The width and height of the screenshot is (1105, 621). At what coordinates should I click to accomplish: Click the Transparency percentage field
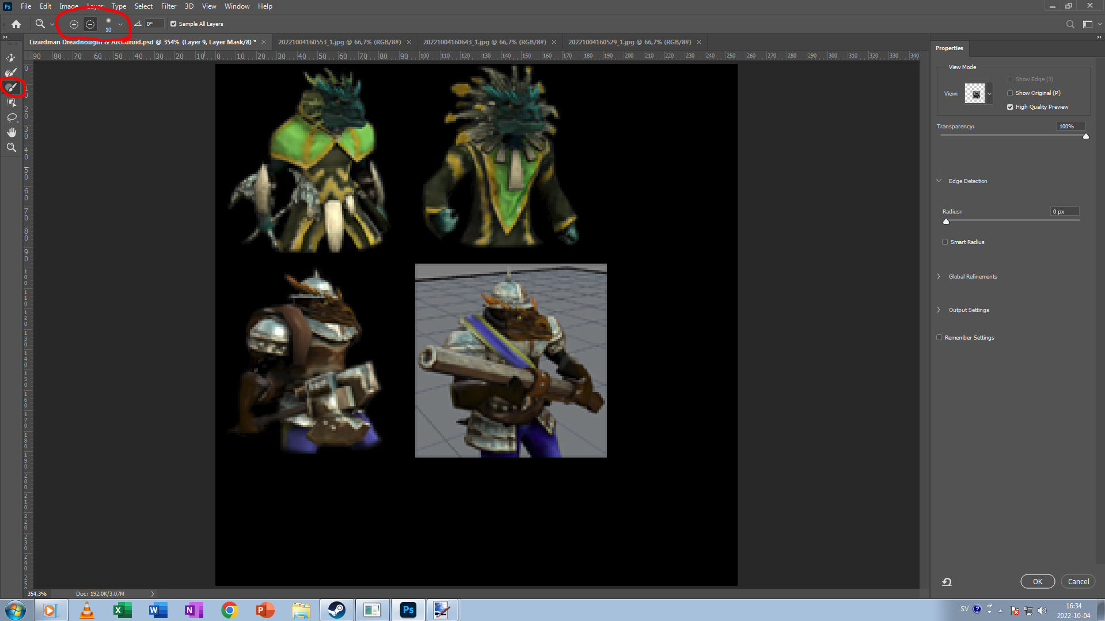[x=1070, y=127]
